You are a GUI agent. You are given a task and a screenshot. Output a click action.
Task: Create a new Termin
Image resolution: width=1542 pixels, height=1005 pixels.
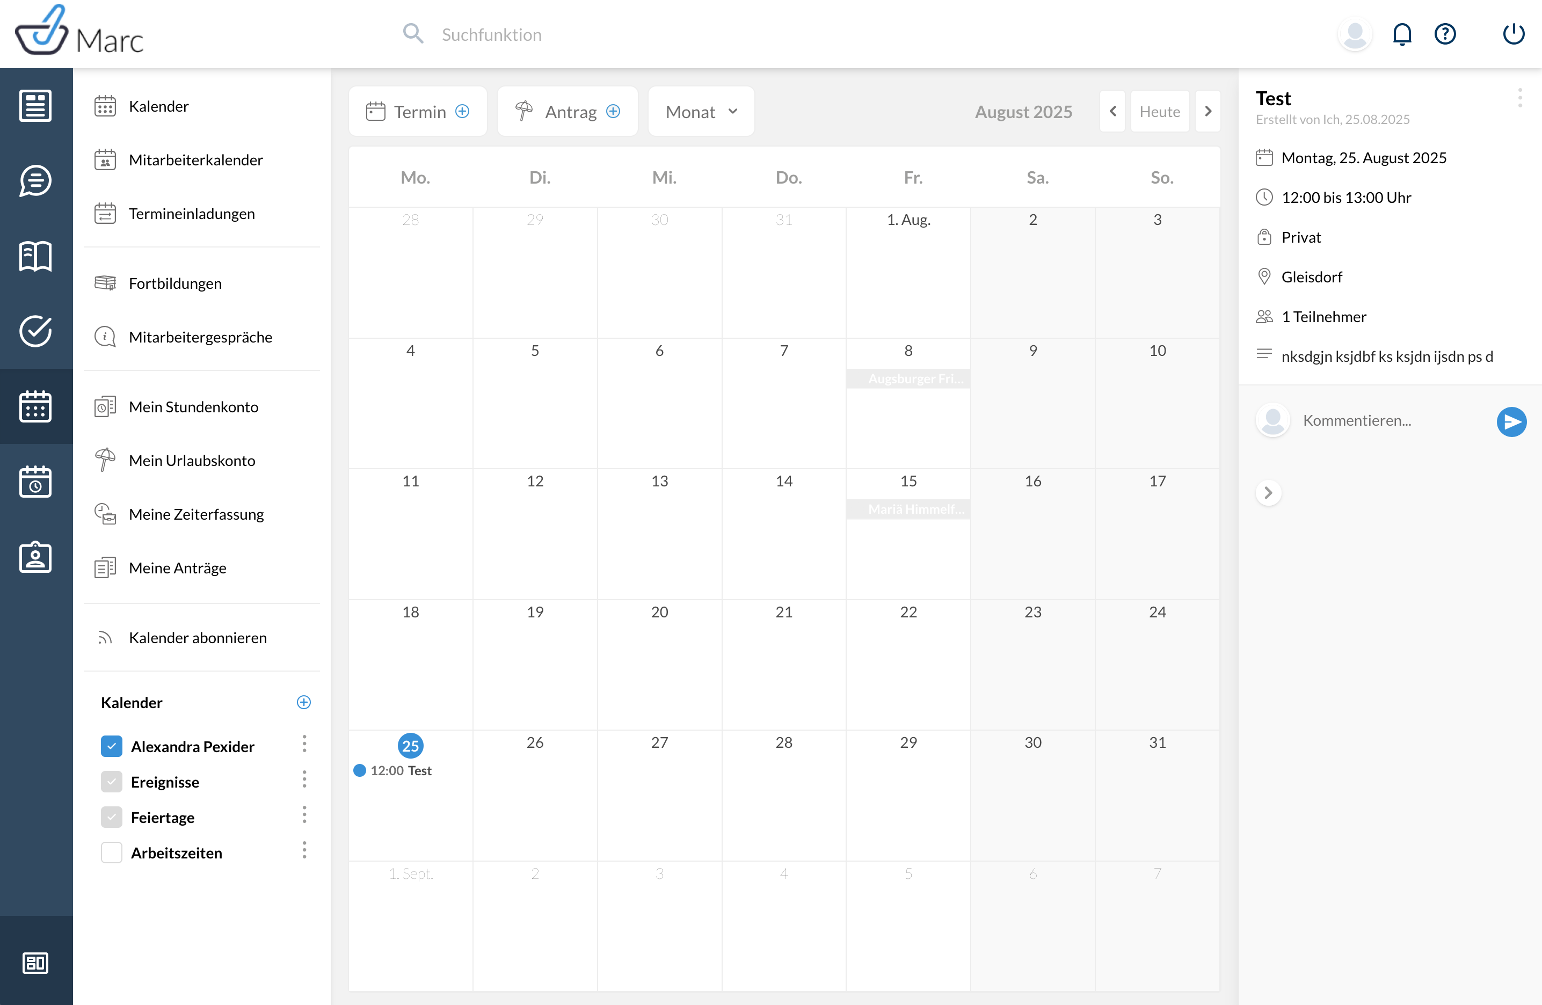pos(418,112)
